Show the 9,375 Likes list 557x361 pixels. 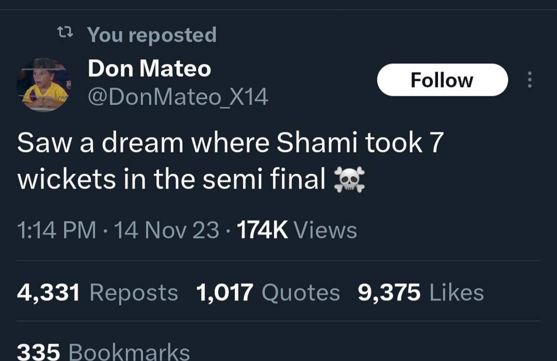(421, 293)
